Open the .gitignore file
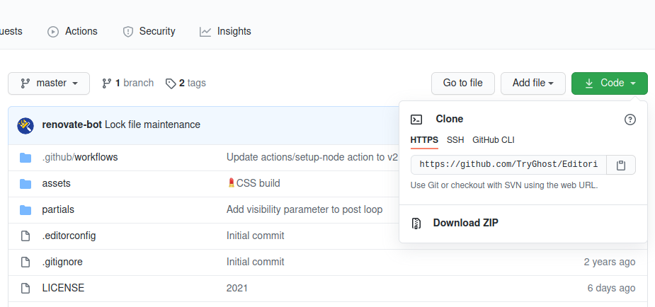This screenshot has height=307, width=655. 62,262
